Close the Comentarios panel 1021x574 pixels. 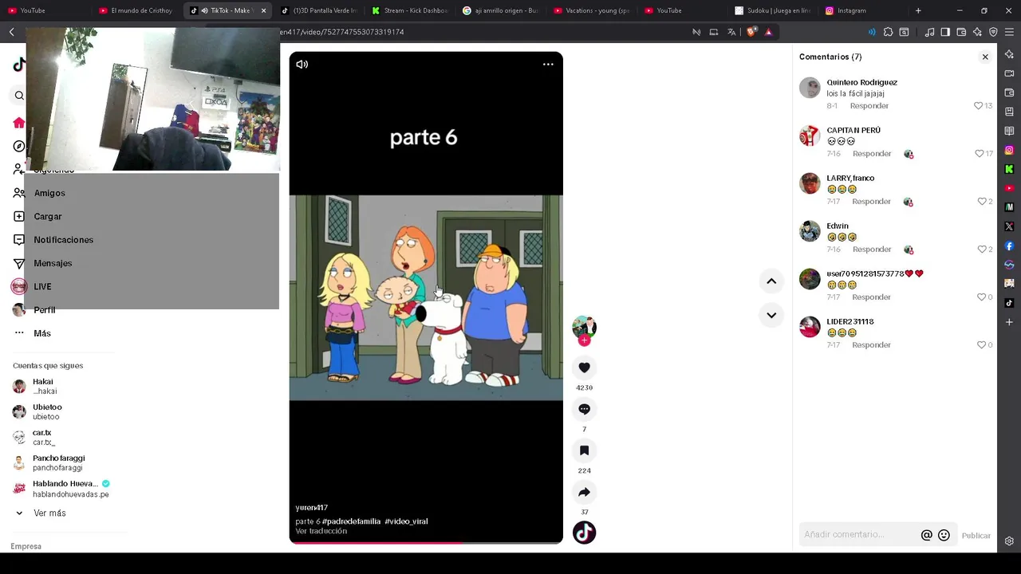coord(985,57)
